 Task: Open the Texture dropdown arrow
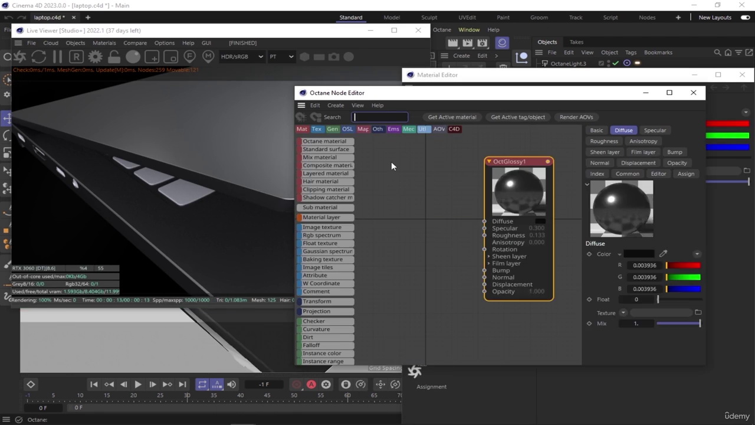click(623, 313)
